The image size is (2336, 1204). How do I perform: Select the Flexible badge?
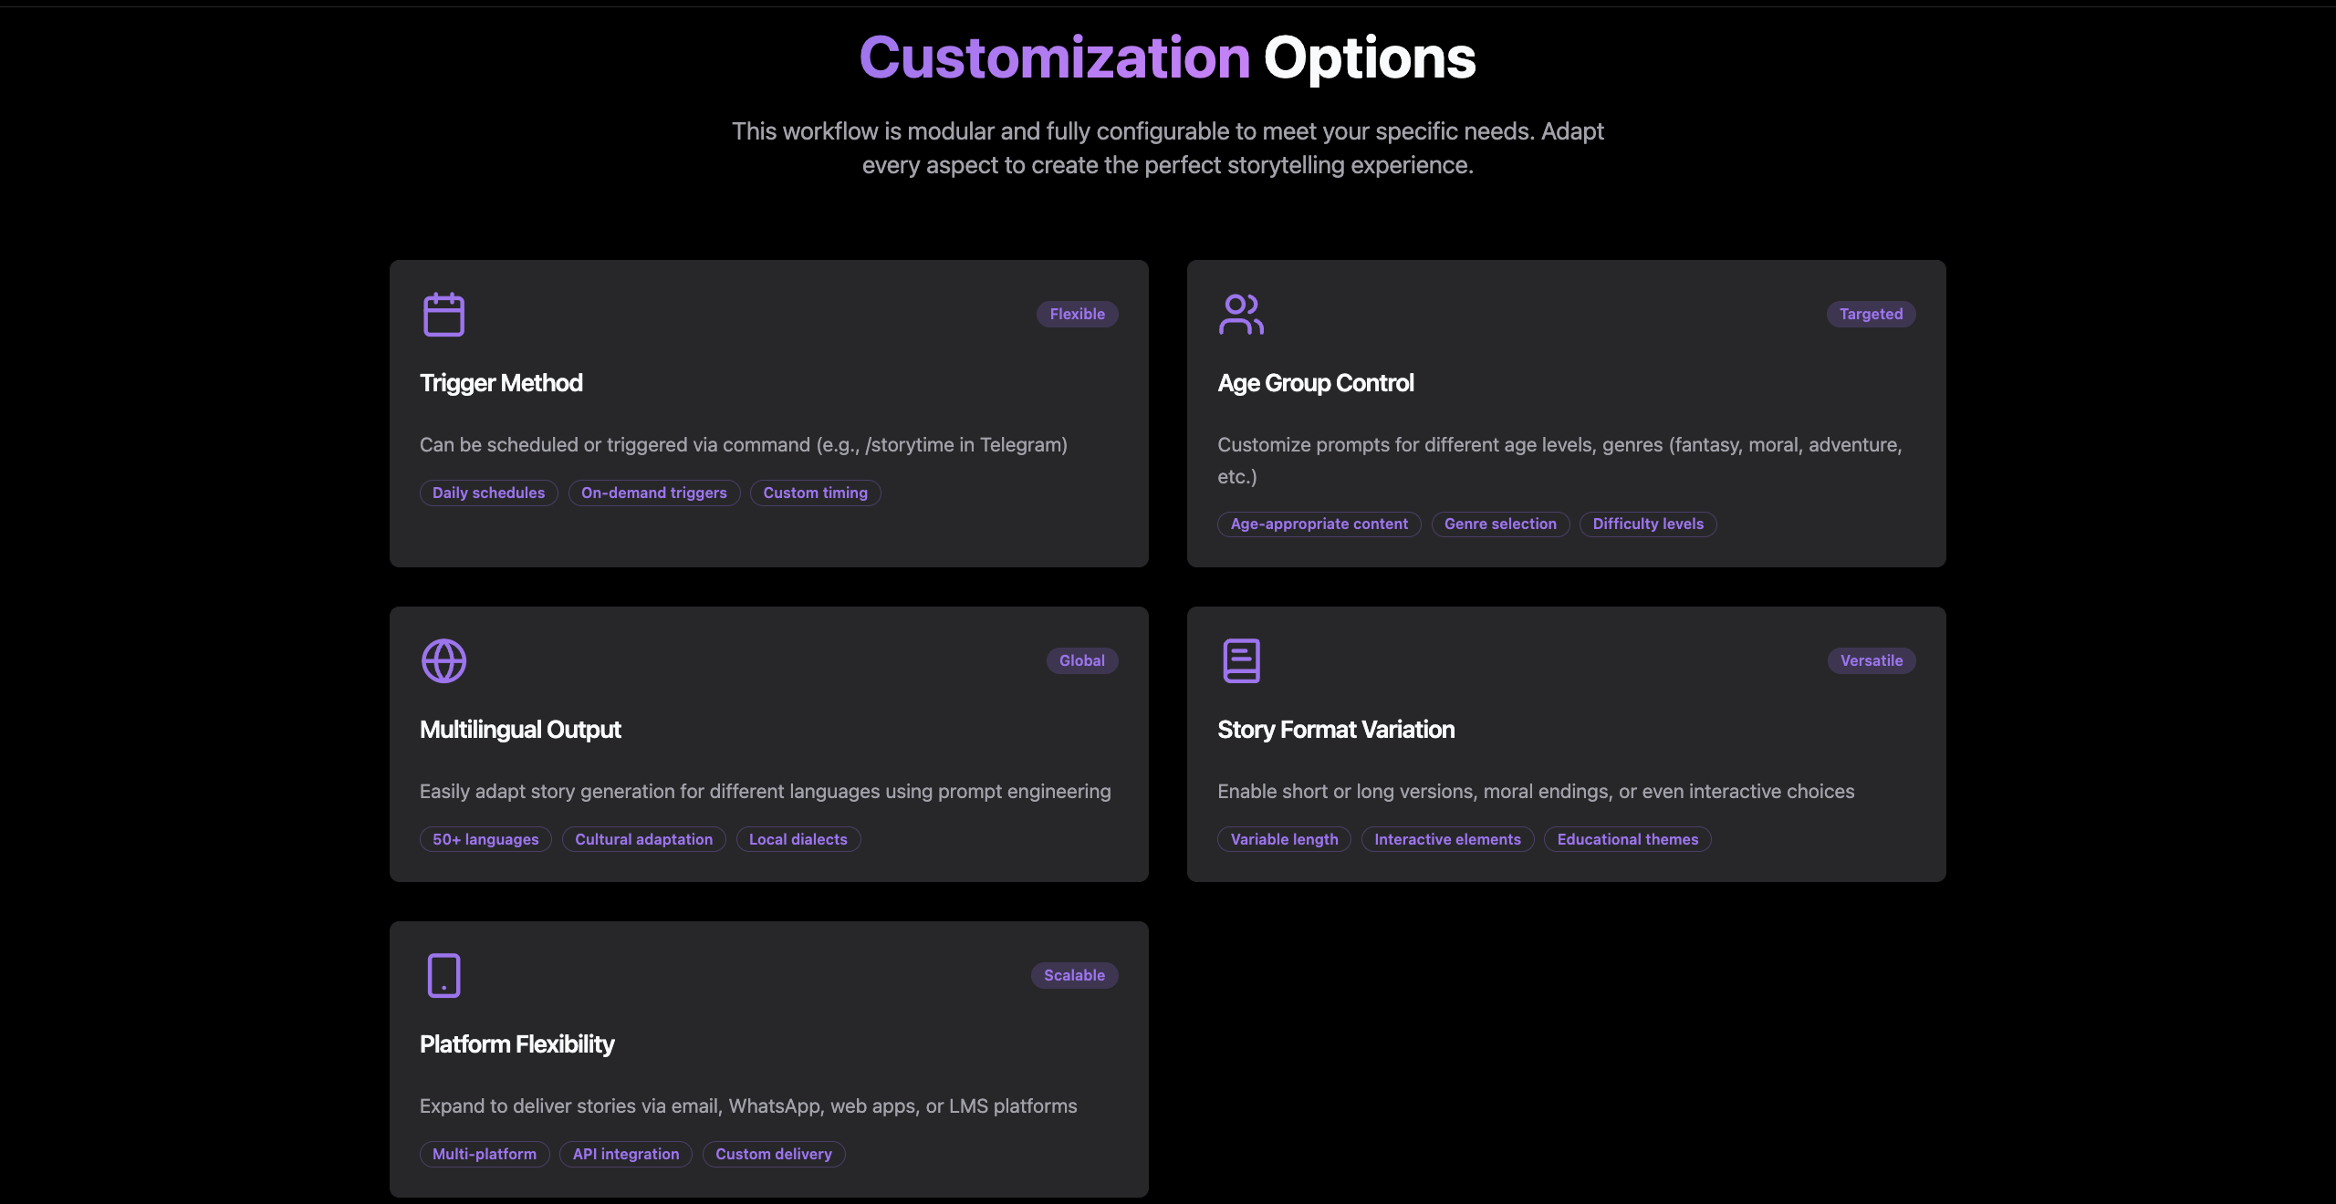coord(1077,314)
